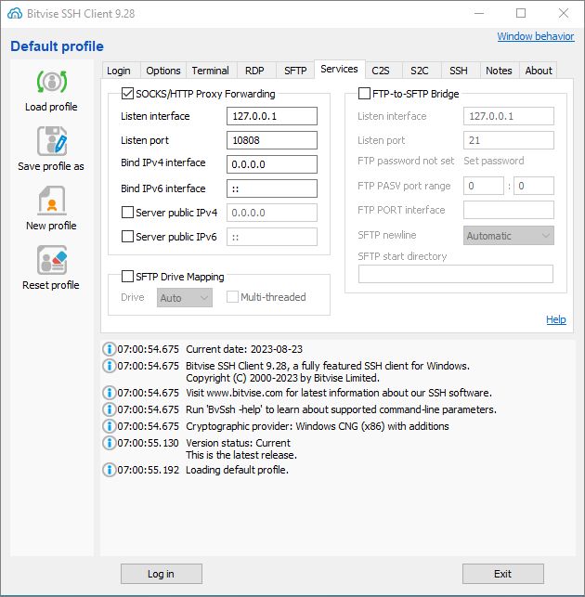Open the RDP tab

click(x=254, y=71)
